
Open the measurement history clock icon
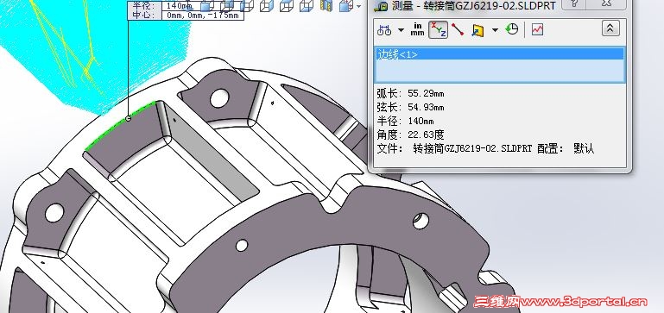(512, 29)
